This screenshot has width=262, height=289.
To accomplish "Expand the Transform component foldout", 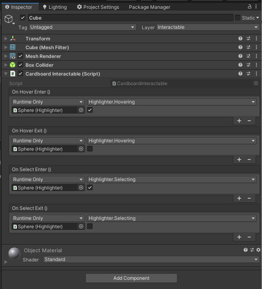I will (x=6, y=38).
